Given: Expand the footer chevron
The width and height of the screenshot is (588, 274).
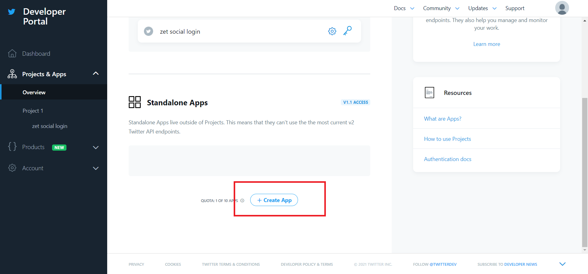Looking at the screenshot, I should pyautogui.click(x=562, y=264).
